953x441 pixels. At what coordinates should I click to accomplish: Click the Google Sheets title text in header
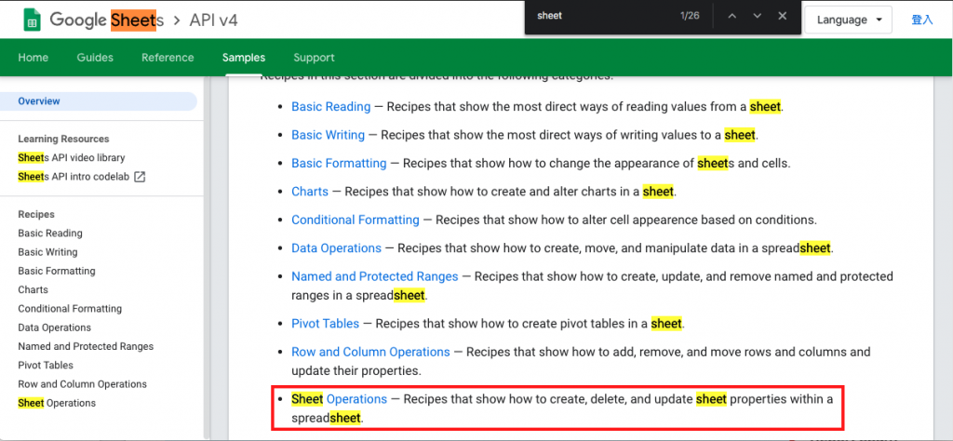107,20
